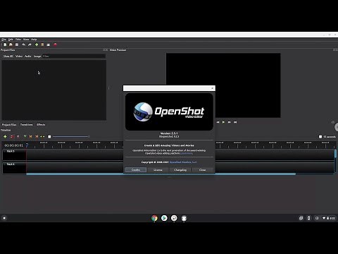Click the Close button in About dialog
The image size is (338, 254).
click(202, 170)
